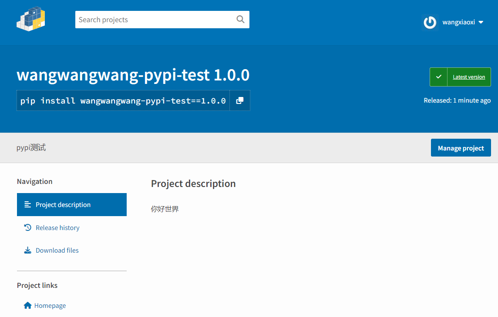Screen dimensions: 498x317
Task: Click the Project links heading
Action: click(37, 285)
